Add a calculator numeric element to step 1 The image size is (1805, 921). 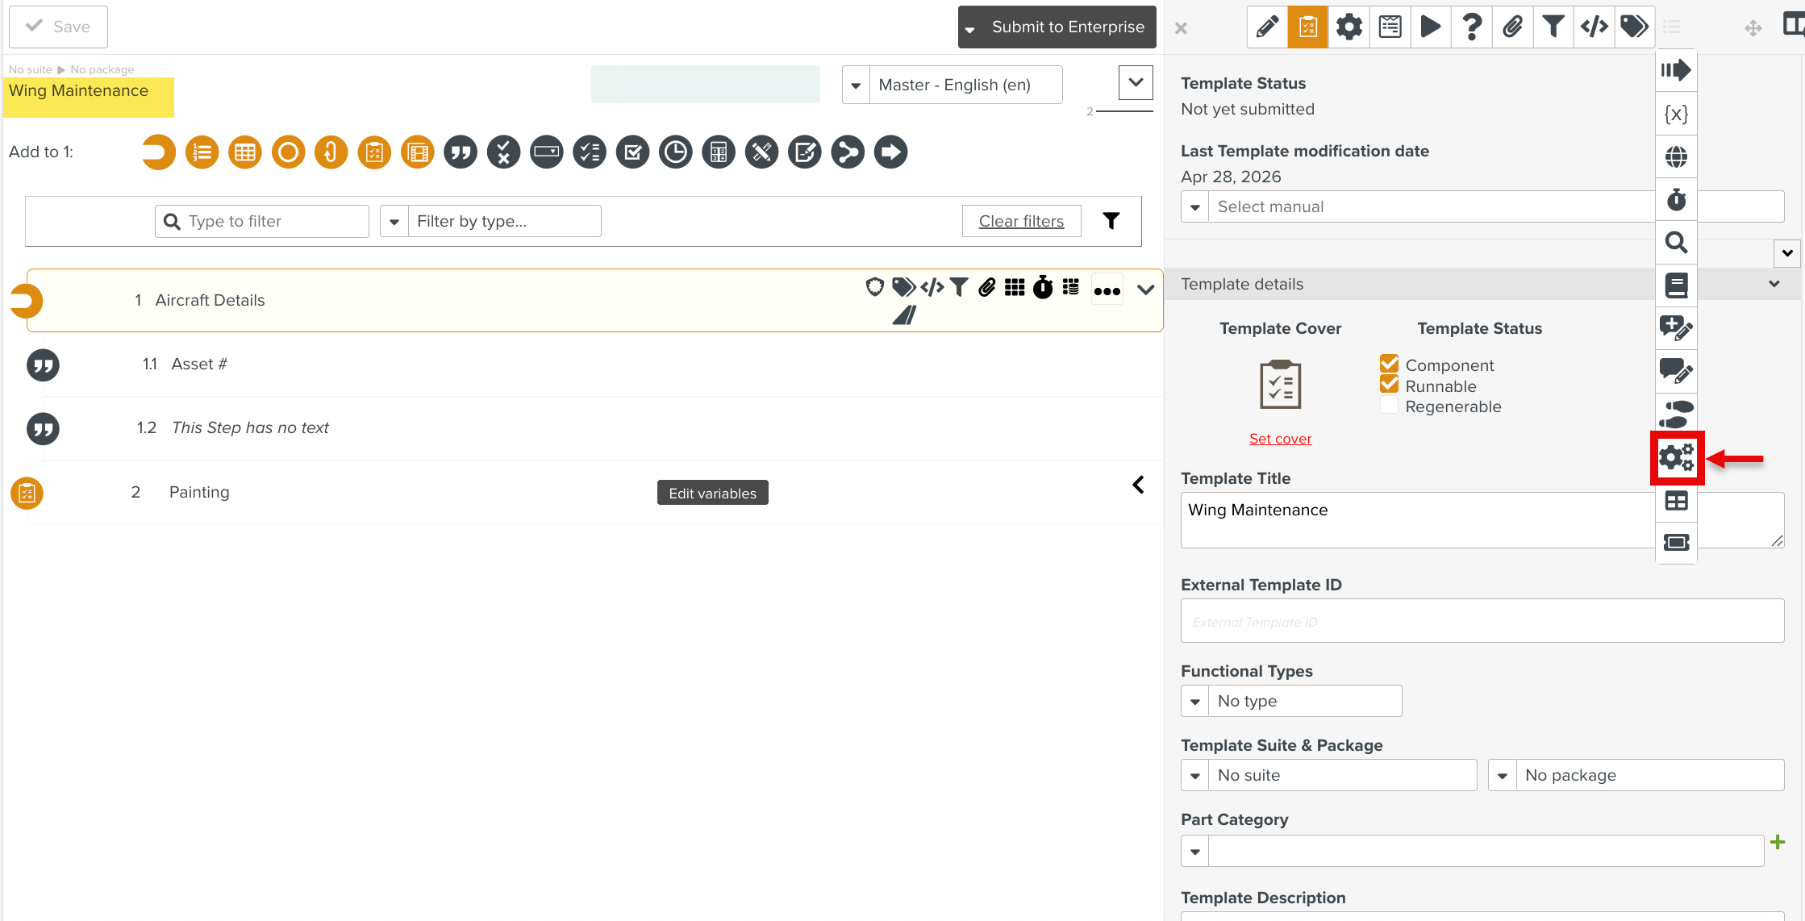pos(719,152)
